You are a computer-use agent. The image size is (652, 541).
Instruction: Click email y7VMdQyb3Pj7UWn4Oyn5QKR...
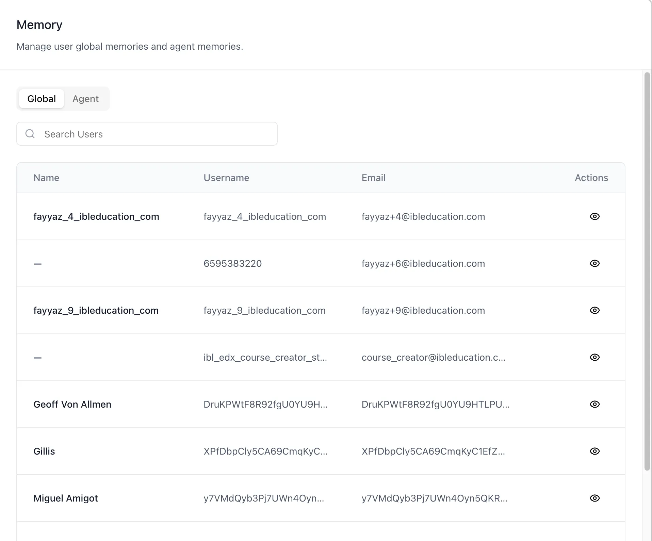[434, 498]
